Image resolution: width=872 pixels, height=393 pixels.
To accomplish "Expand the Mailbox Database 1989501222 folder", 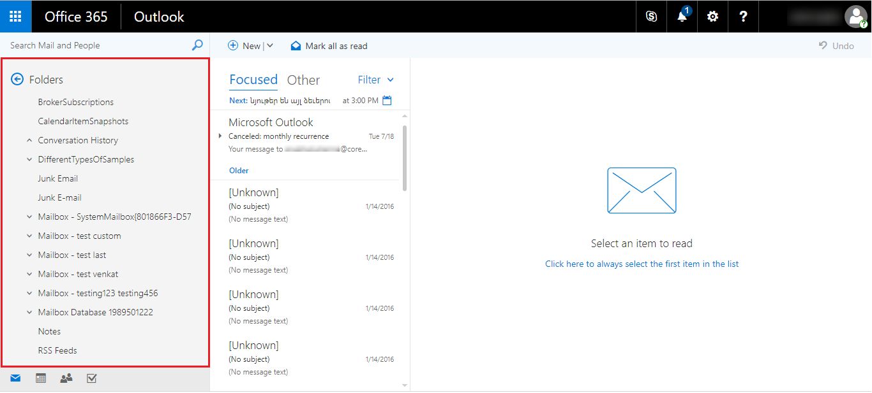I will click(x=29, y=312).
